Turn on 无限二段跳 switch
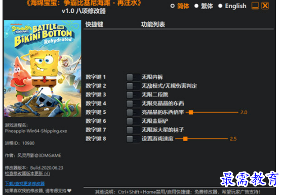283x195 pixels. coord(133,94)
